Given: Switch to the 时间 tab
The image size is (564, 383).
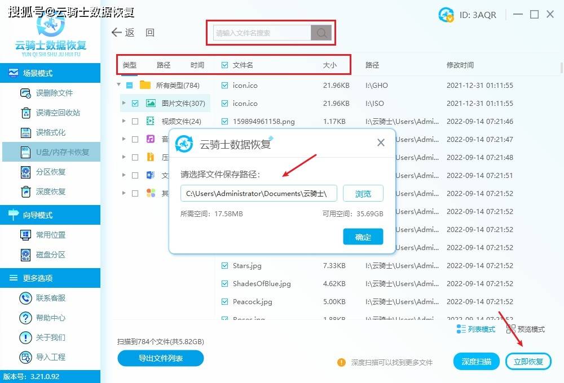Looking at the screenshot, I should tap(197, 65).
